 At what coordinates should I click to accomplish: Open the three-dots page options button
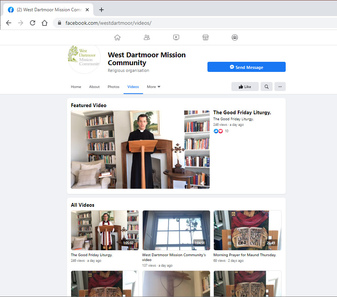(280, 87)
